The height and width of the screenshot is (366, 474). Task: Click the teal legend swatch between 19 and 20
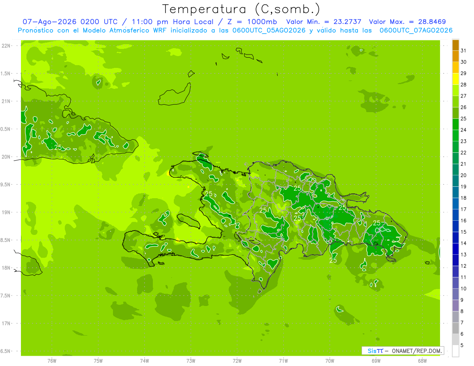tap(455, 181)
